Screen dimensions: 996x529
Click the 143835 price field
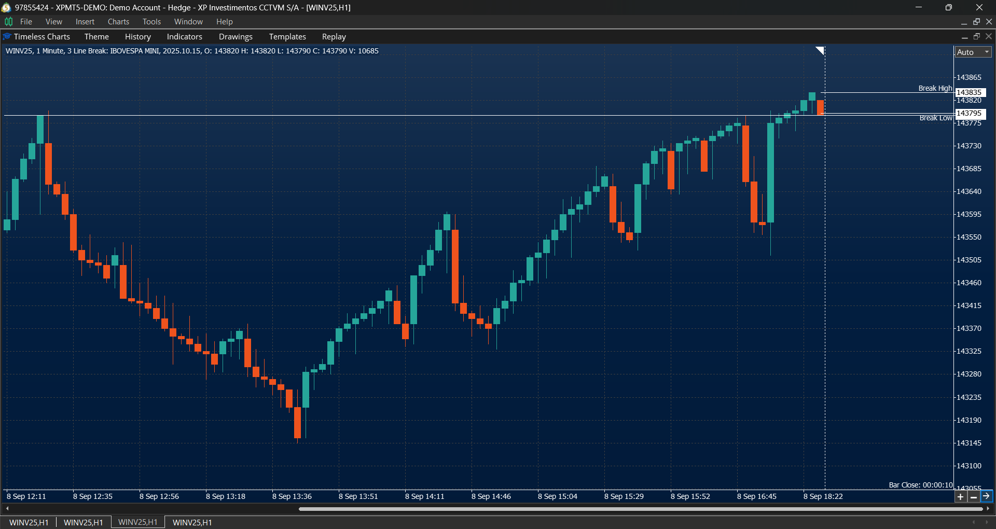[x=970, y=92]
